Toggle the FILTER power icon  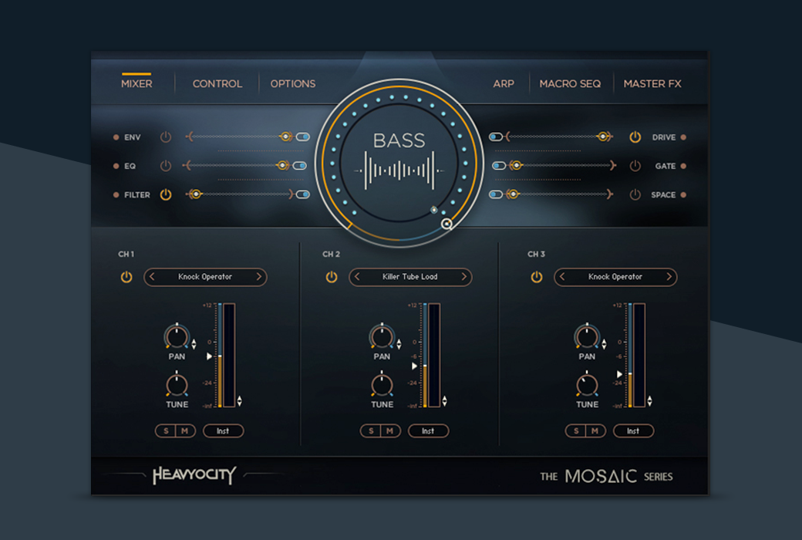[166, 194]
